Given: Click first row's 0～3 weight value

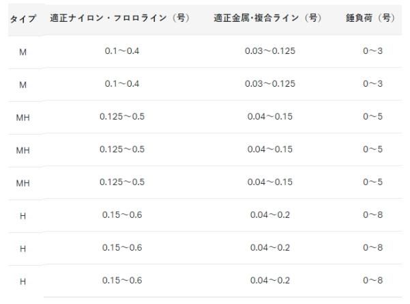Looking at the screenshot, I should pyautogui.click(x=372, y=51).
